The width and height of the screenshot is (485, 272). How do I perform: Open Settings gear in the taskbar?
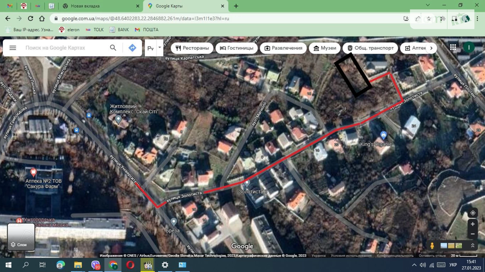[165, 265]
